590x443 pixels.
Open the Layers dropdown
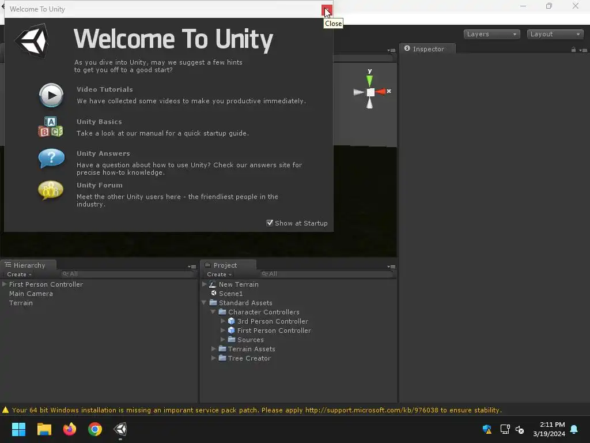pyautogui.click(x=491, y=34)
